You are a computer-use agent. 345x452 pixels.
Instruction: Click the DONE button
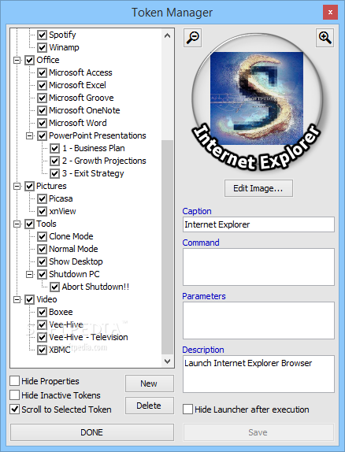(92, 432)
